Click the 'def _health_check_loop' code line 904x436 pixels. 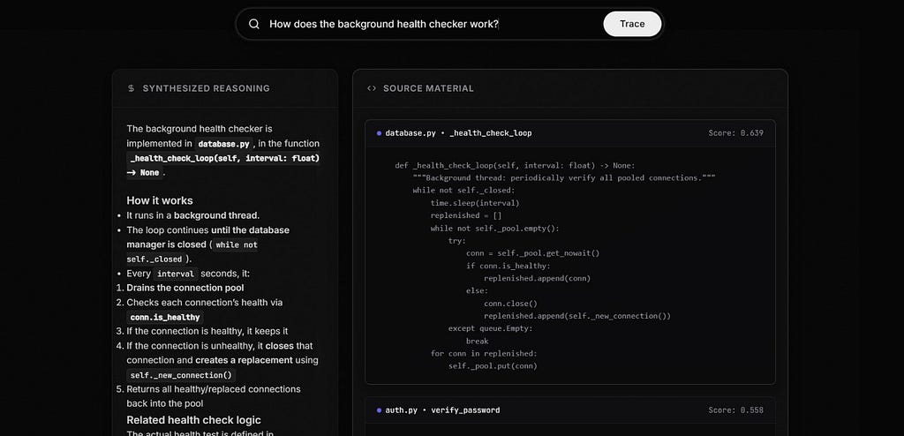tap(515, 166)
